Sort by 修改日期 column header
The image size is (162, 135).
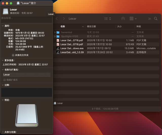(x=91, y=27)
